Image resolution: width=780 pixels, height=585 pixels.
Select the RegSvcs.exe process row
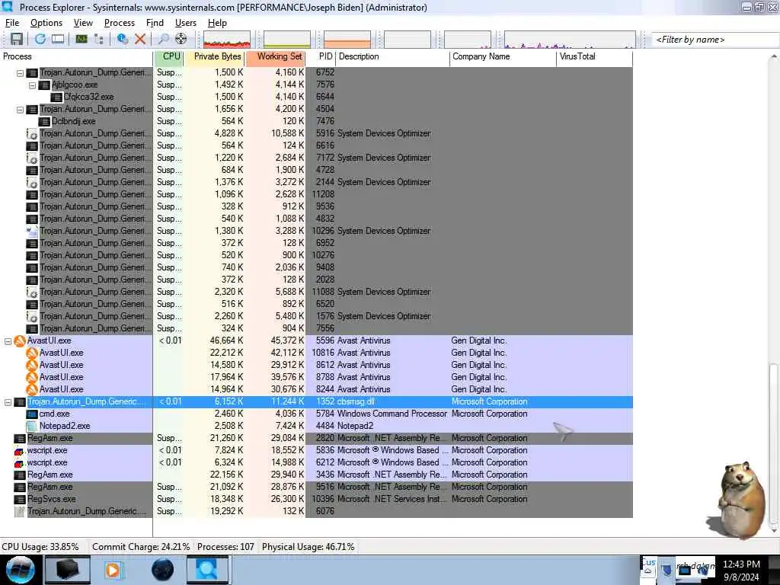316,499
